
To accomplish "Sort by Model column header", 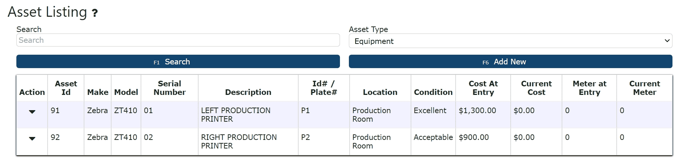I will tap(126, 92).
